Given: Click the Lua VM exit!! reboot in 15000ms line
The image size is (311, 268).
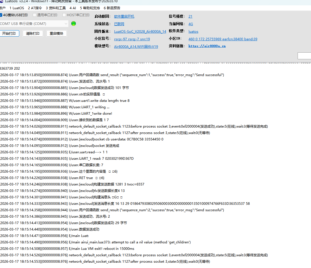Looking at the screenshot, I should (x=67, y=249).
